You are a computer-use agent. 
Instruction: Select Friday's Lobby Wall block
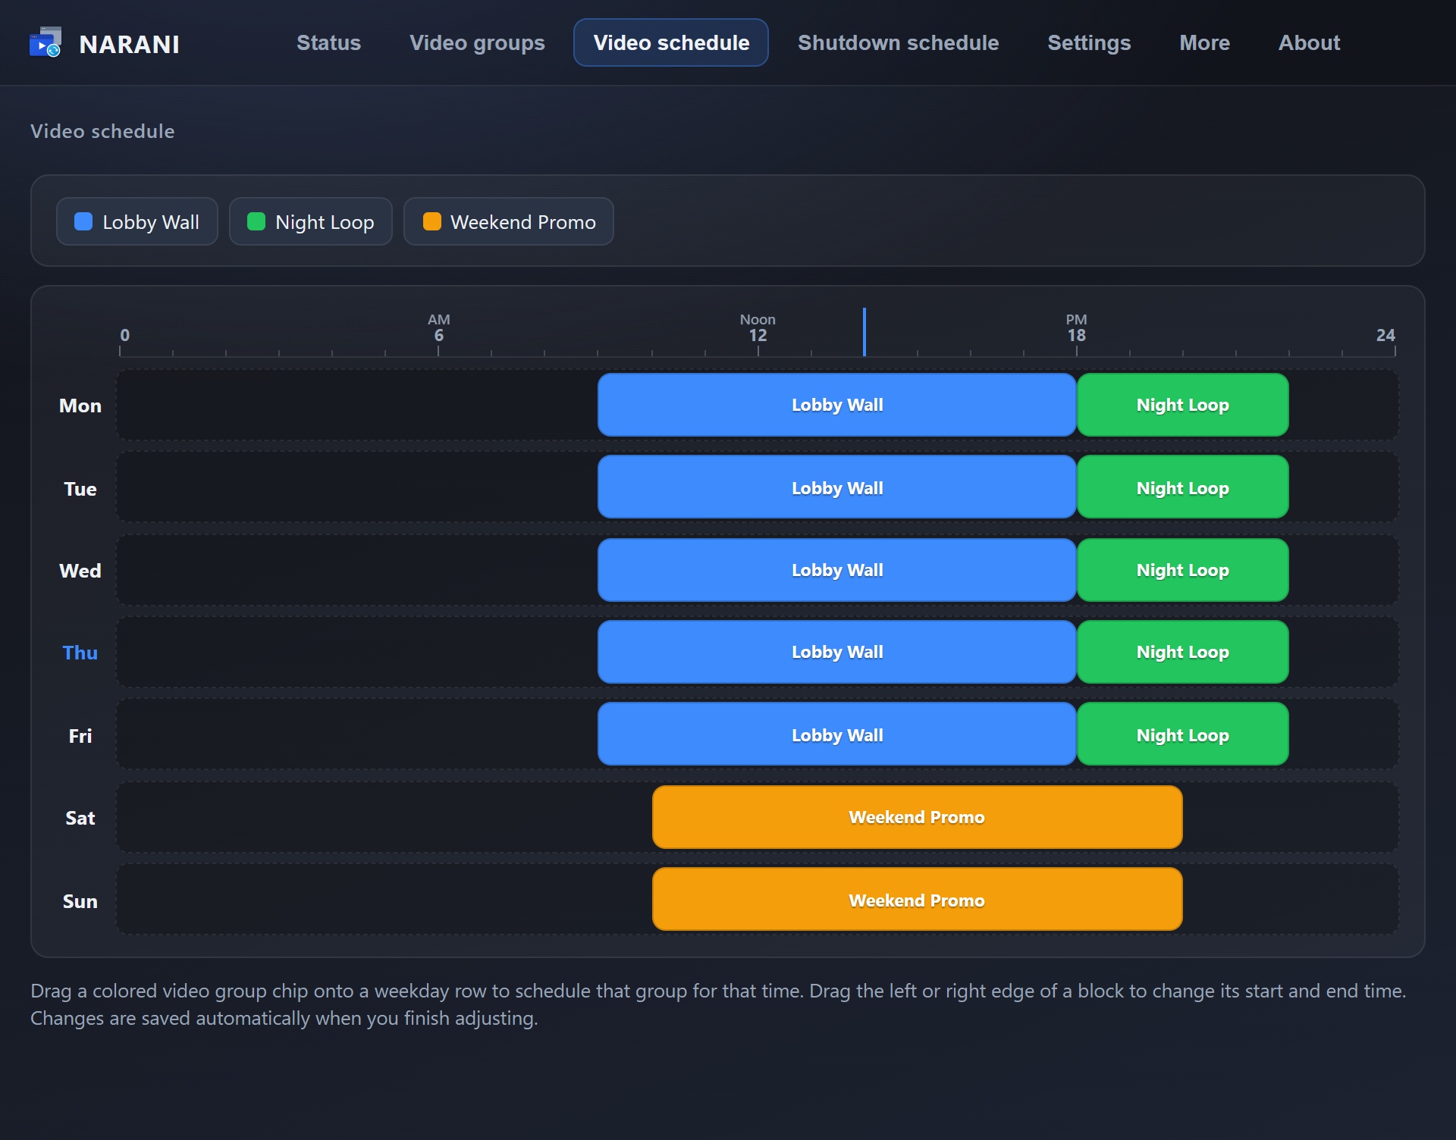coord(837,735)
